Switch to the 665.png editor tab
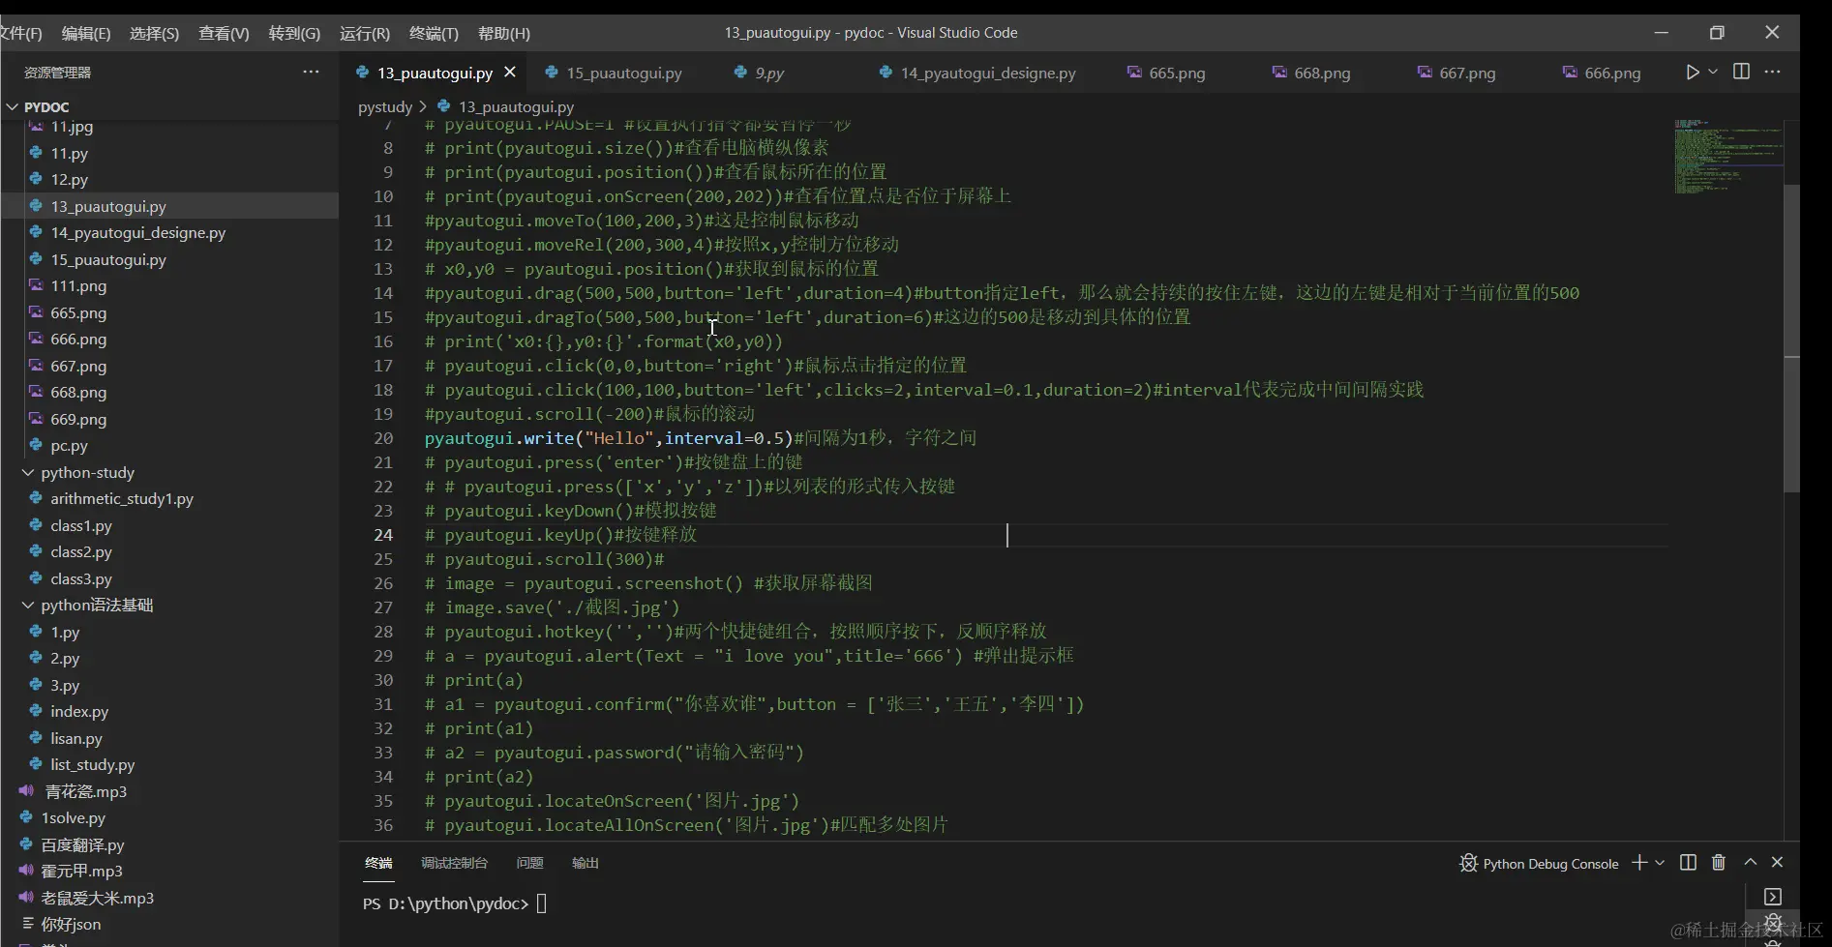Viewport: 1832px width, 947px height. [1177, 73]
